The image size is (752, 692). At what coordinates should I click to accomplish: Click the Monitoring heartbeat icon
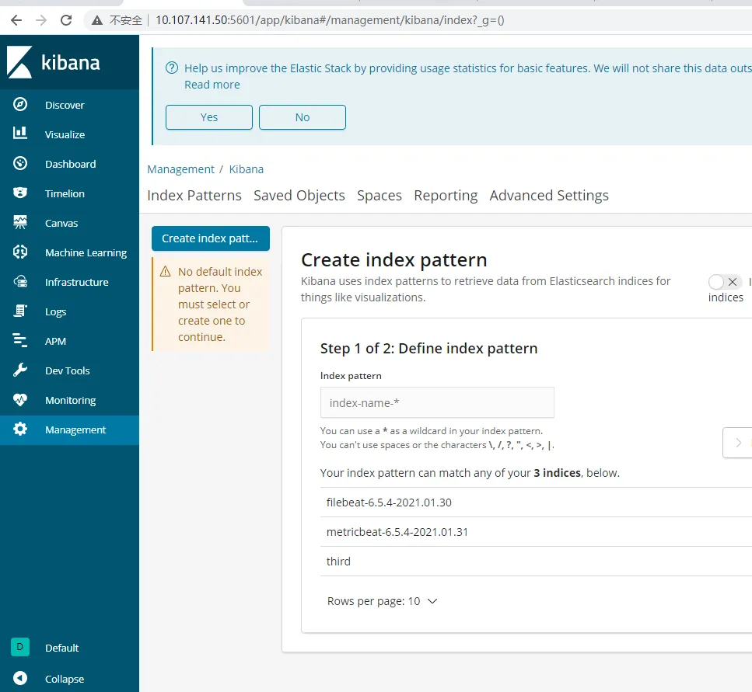[x=20, y=400]
